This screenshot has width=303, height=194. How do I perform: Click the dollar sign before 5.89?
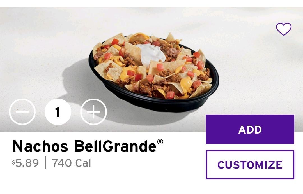click(x=13, y=162)
